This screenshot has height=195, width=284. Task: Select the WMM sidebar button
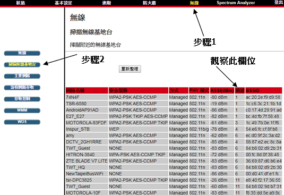(22, 111)
